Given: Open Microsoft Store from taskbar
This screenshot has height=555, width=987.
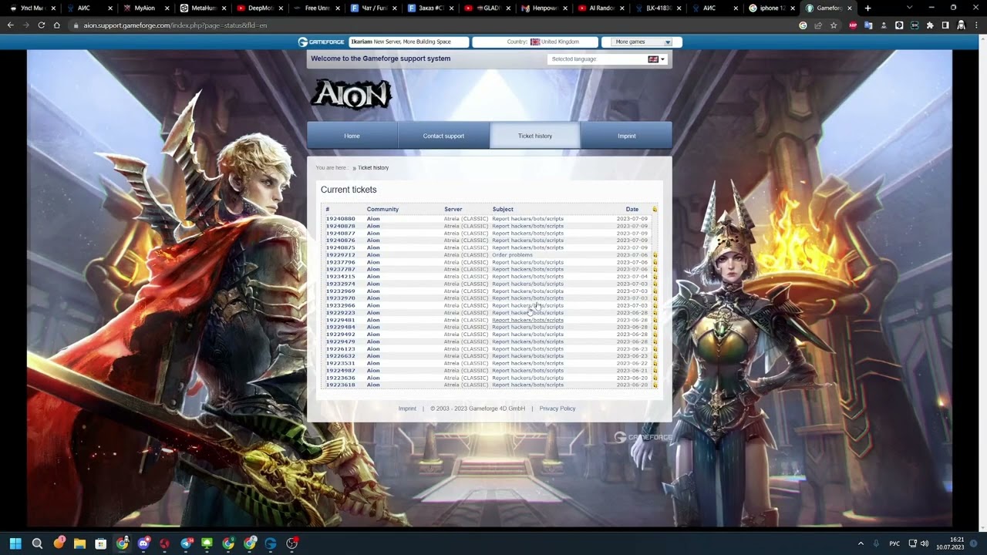Looking at the screenshot, I should [x=101, y=543].
